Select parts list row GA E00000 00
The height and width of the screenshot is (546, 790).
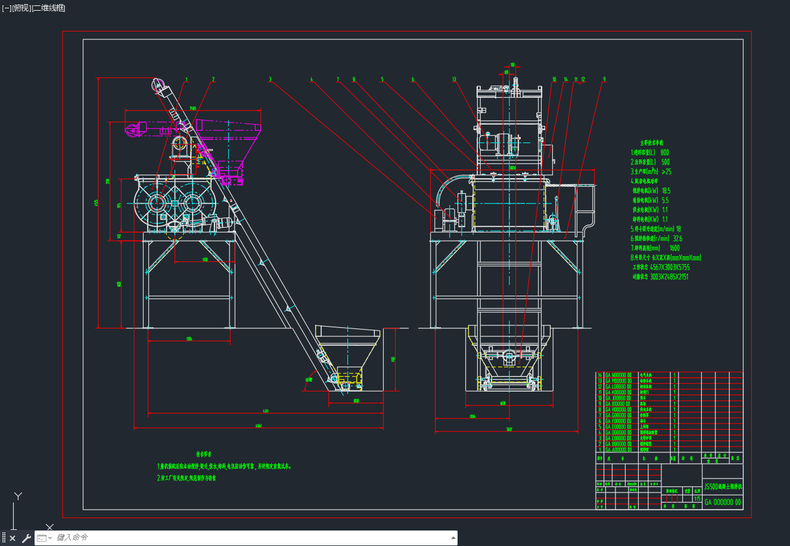(x=669, y=427)
